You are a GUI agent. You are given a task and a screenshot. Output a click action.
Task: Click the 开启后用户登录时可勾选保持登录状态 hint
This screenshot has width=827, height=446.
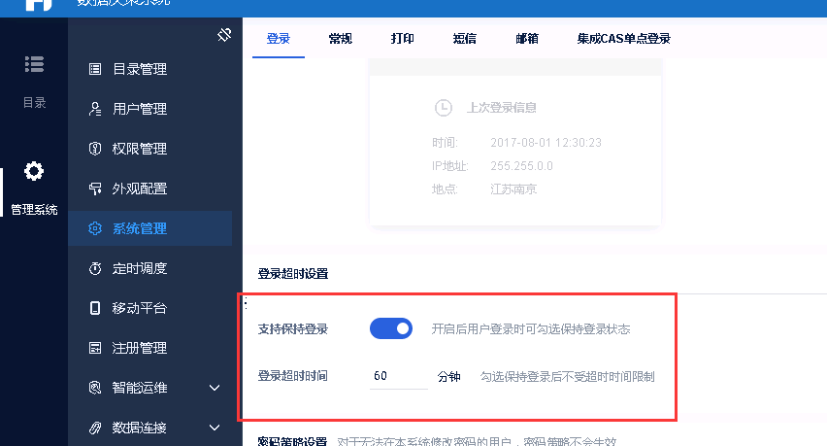click(531, 329)
